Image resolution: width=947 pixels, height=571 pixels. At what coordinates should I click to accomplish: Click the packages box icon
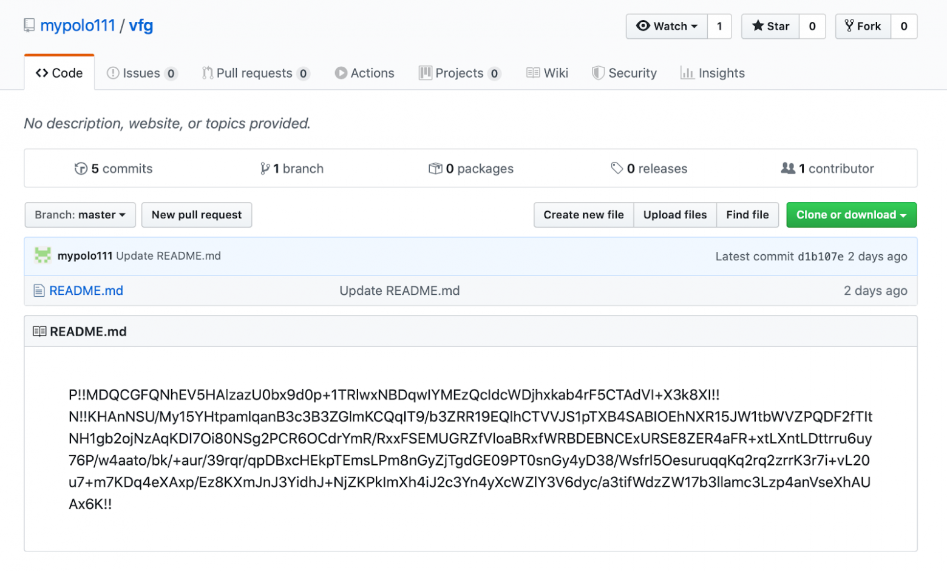coord(435,169)
